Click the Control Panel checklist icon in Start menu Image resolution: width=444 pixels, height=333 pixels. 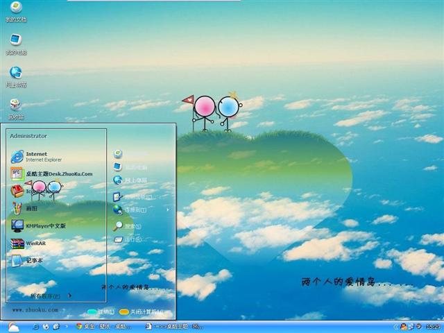pos(118,196)
